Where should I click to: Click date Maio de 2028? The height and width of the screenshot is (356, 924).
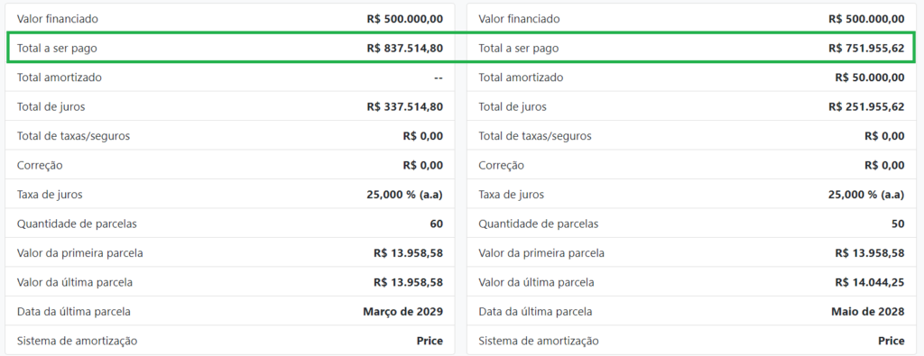(x=864, y=312)
